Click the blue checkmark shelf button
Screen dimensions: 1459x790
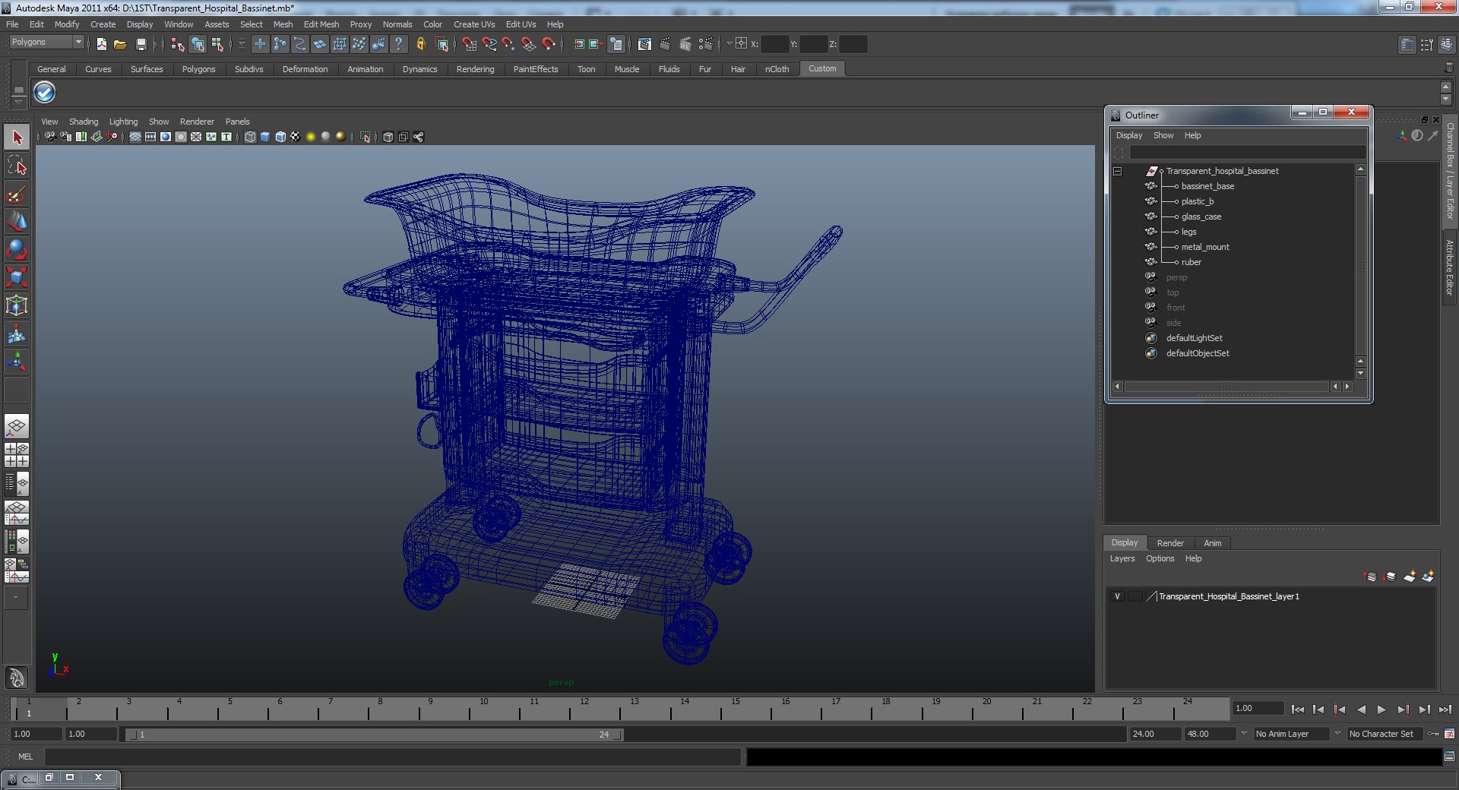coord(45,93)
